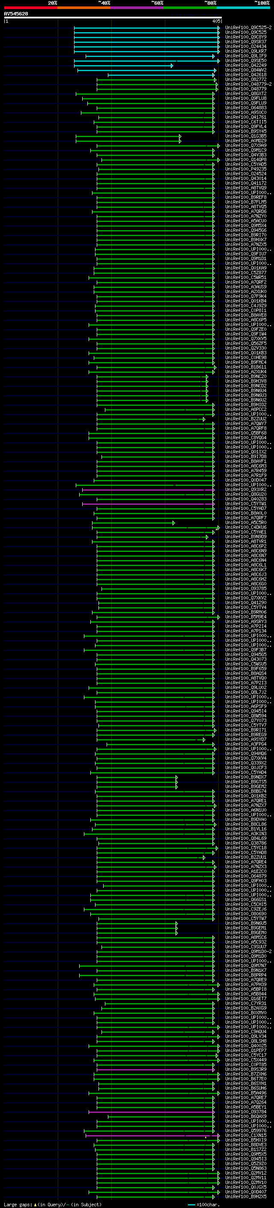Click the white query sequence ruler bar
Viewport: 274px width, 1208px height.
(113, 17)
